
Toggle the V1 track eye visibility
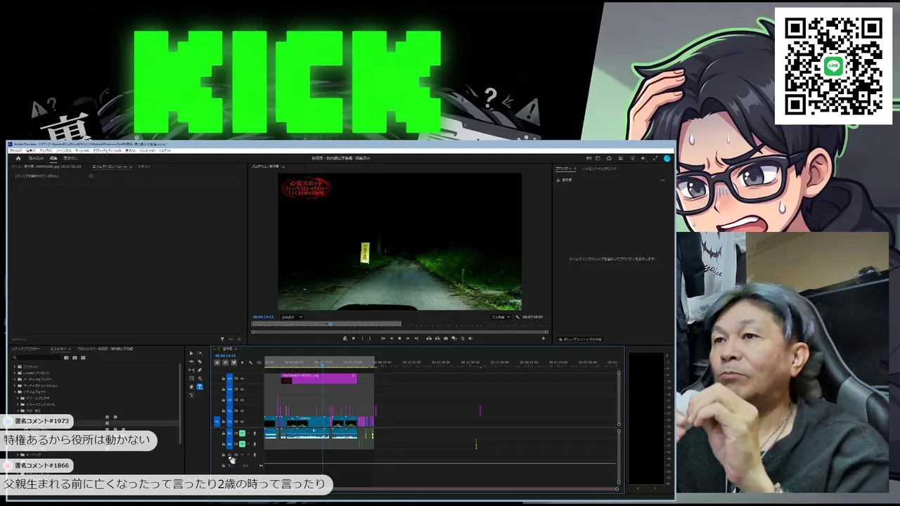coord(242,422)
